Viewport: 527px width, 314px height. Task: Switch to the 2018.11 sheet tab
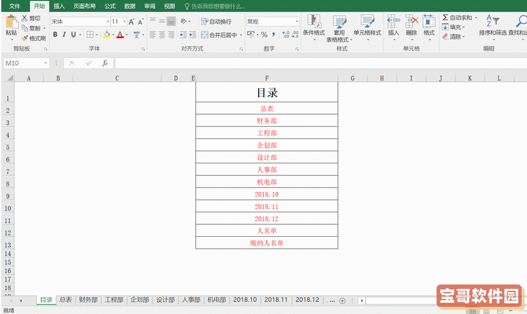coord(276,300)
